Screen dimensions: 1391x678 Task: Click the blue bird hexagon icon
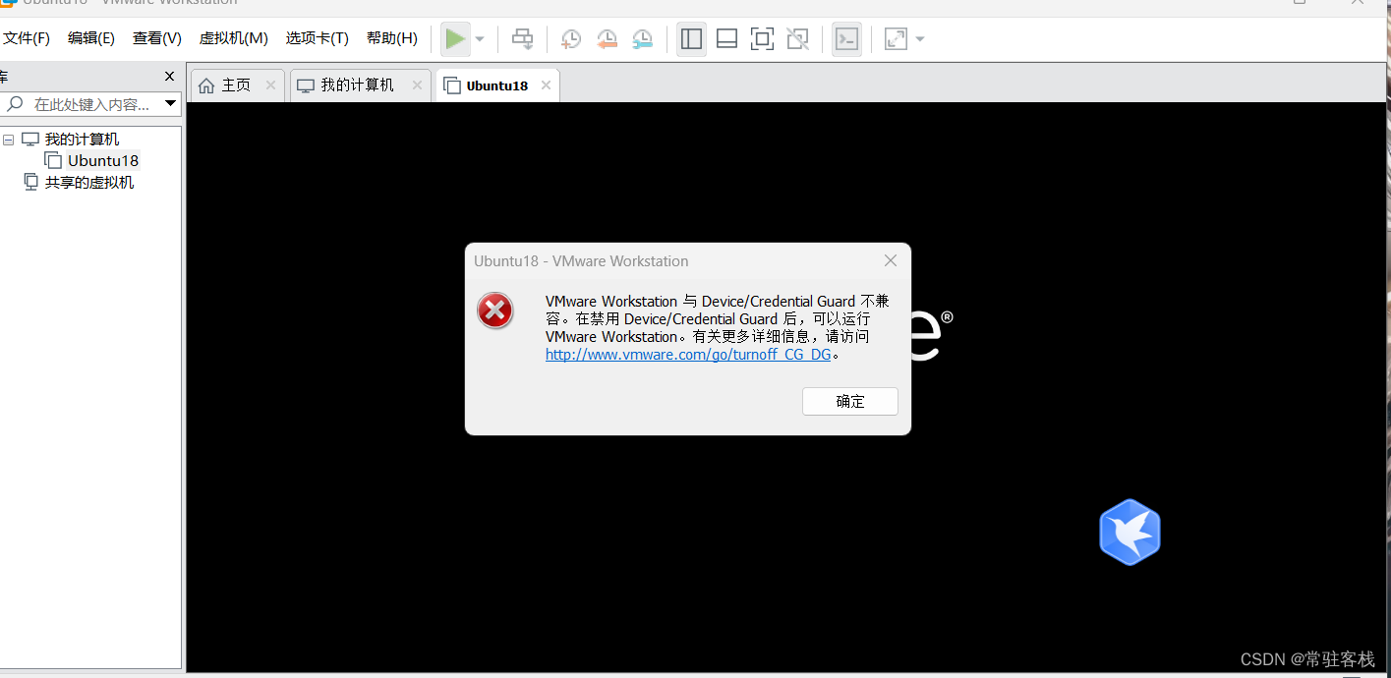click(x=1130, y=532)
